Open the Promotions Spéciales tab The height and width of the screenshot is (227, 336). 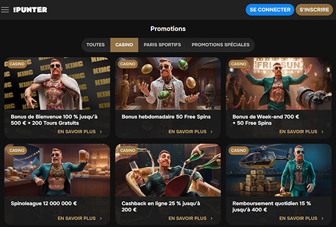pos(220,45)
